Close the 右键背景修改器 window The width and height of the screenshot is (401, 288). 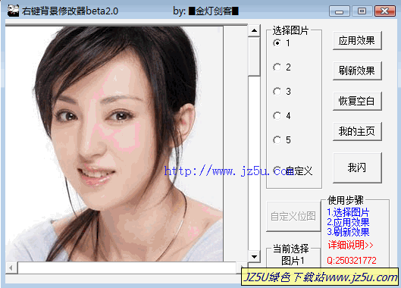pyautogui.click(x=385, y=11)
